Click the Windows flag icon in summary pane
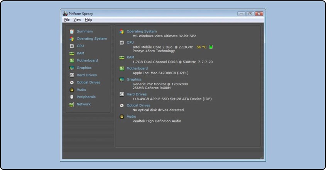Image resolution: width=326 pixels, height=170 pixels. [122, 32]
